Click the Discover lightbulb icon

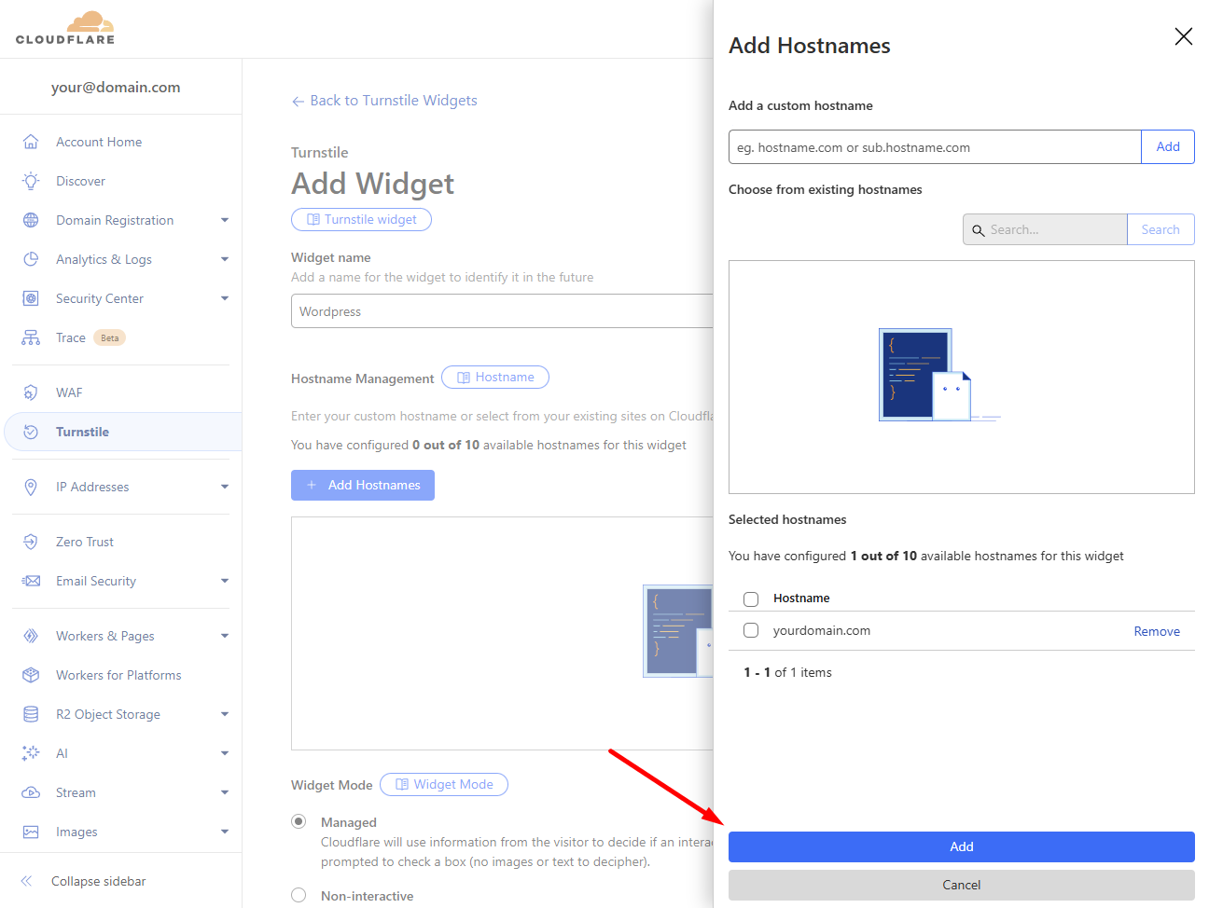coord(31,181)
